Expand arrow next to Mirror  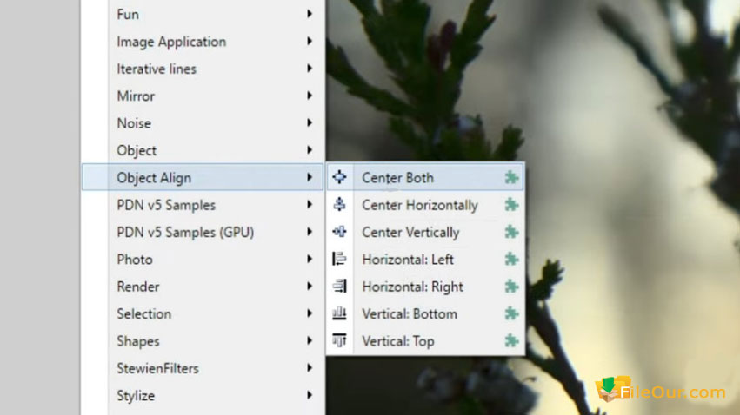click(310, 96)
